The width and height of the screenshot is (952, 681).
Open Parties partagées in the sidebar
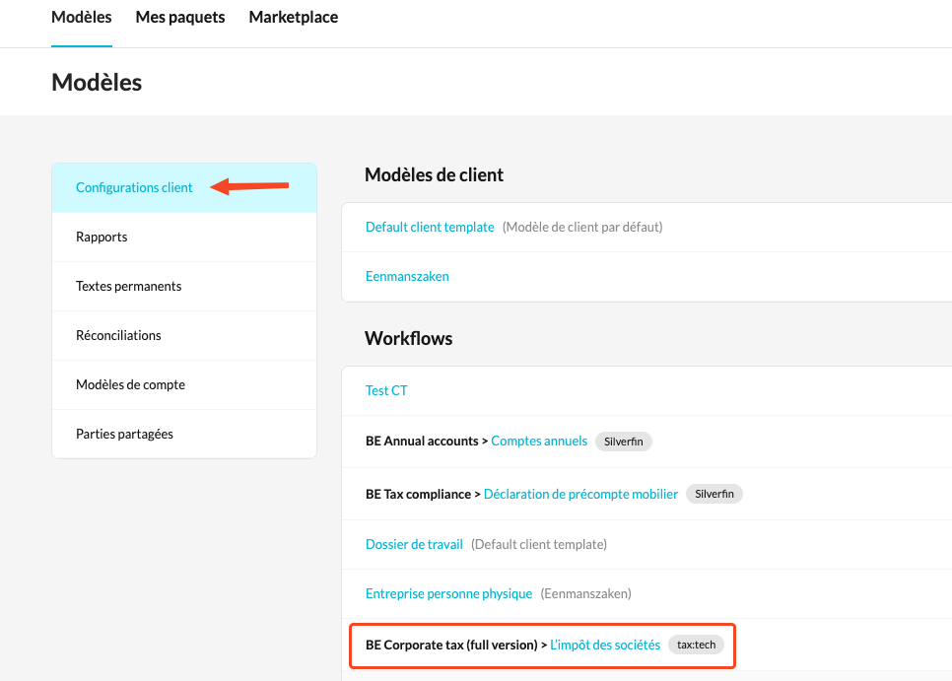pyautogui.click(x=124, y=434)
